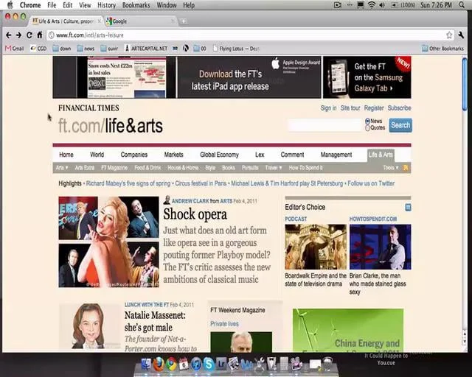472x377 pixels.
Task: Click the Subscribe link
Action: (x=399, y=108)
